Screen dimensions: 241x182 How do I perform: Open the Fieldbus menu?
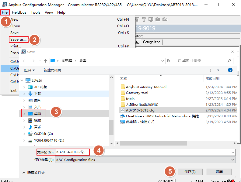19,12
